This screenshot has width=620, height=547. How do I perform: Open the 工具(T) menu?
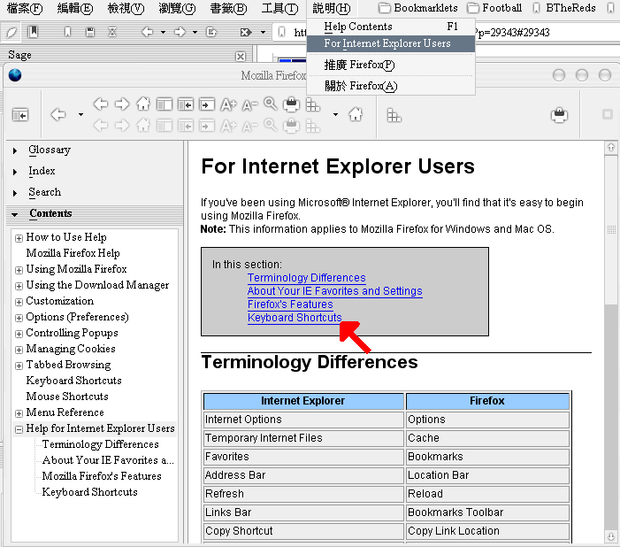click(x=279, y=8)
